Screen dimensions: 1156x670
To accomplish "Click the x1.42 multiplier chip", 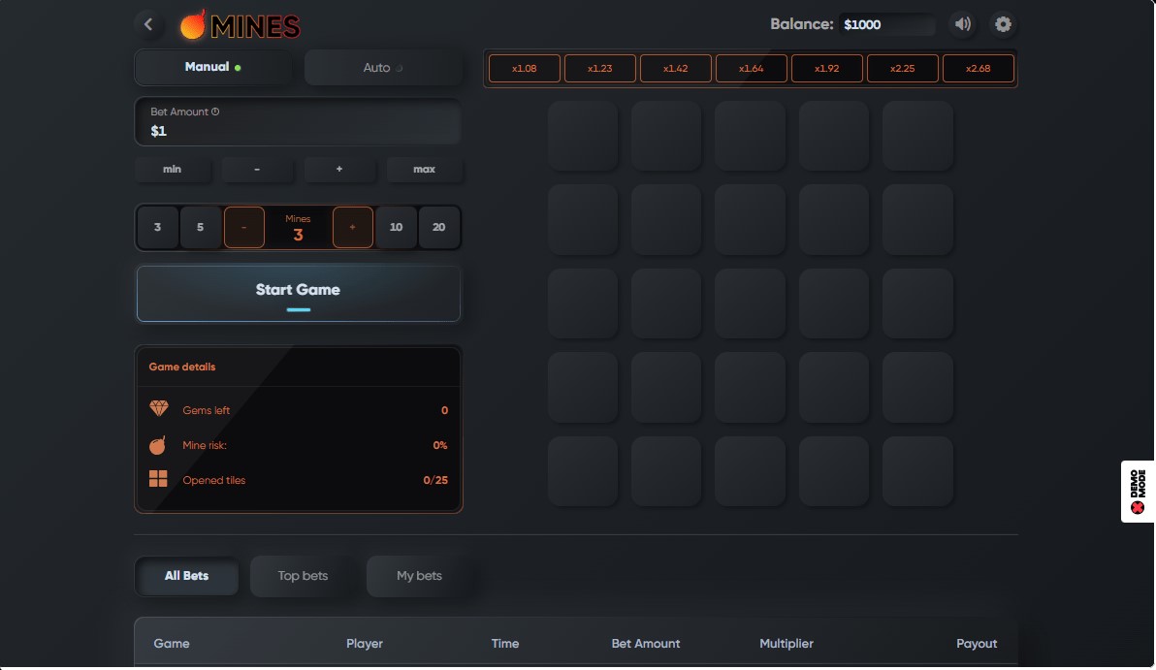I will click(675, 69).
